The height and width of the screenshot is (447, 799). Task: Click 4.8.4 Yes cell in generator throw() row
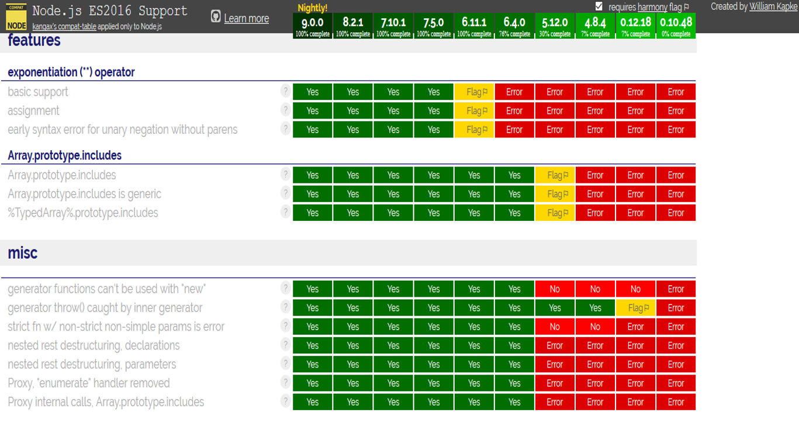595,307
